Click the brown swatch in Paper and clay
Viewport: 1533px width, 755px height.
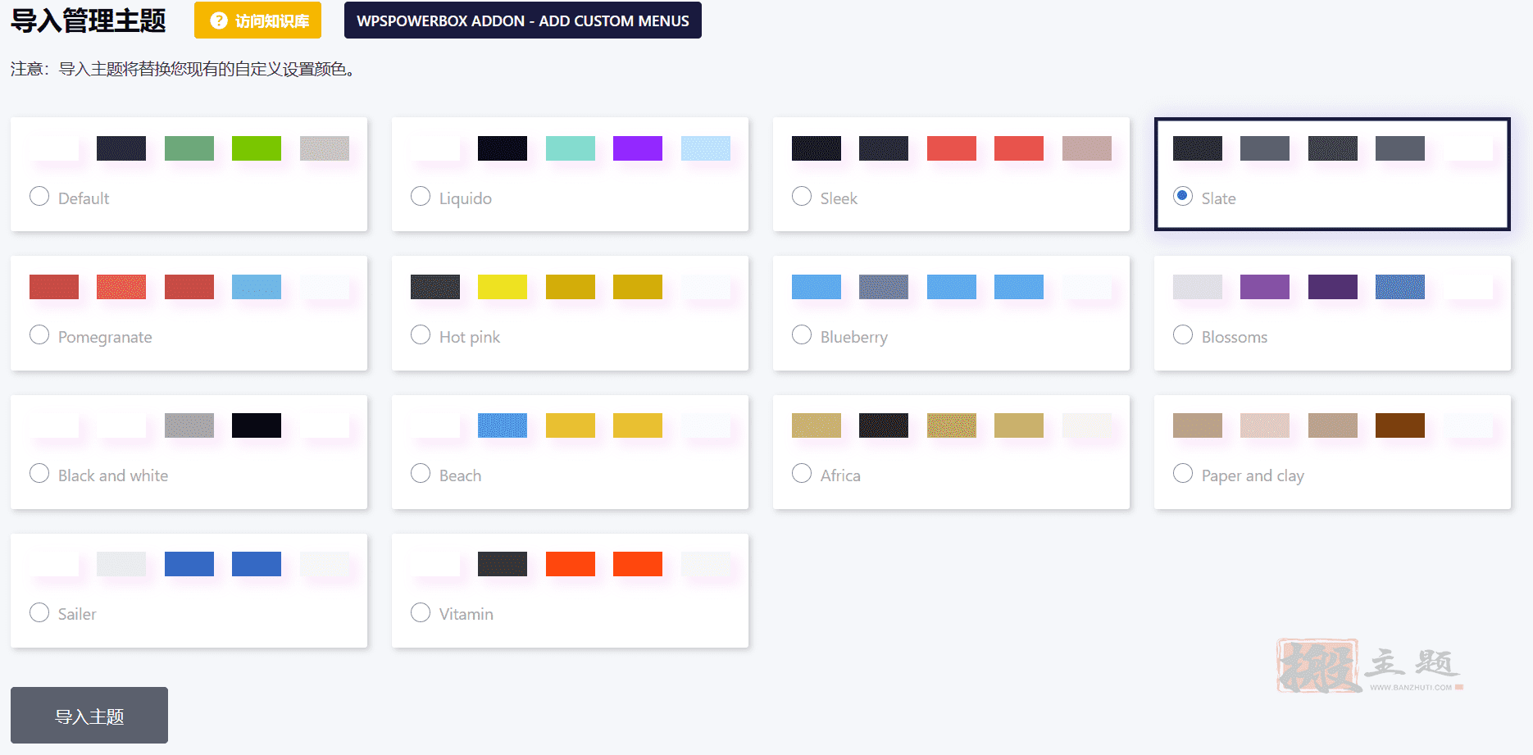click(x=1400, y=425)
